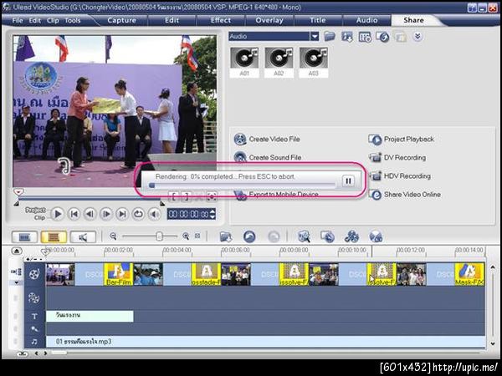Switch to Storyboard view
Screen dimensions: 502x376
(x=24, y=237)
